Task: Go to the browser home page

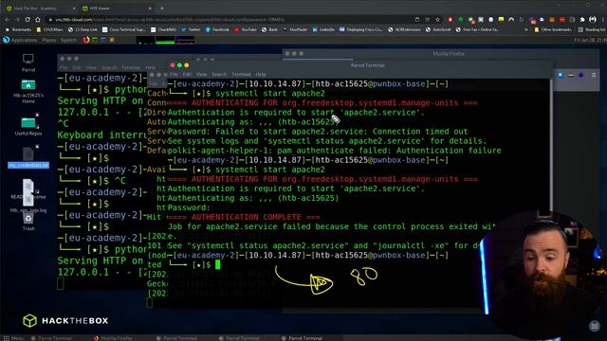Action: [x=38, y=19]
